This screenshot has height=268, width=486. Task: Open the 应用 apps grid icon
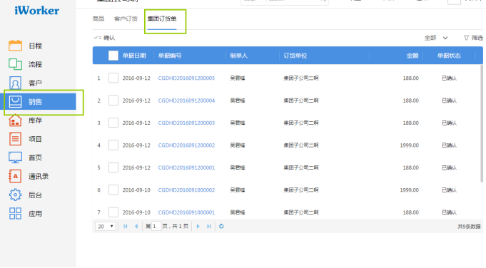coord(15,214)
